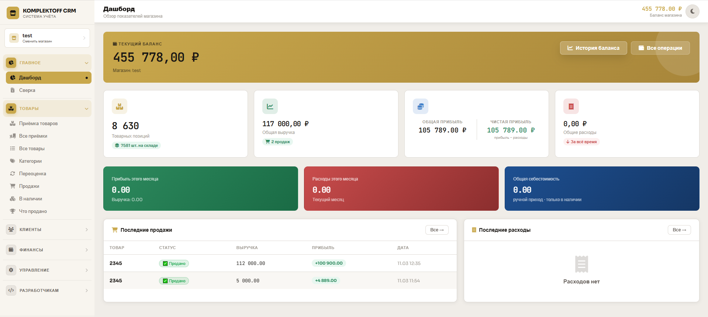Open Приёмка товаров
708x317 pixels.
[49, 124]
